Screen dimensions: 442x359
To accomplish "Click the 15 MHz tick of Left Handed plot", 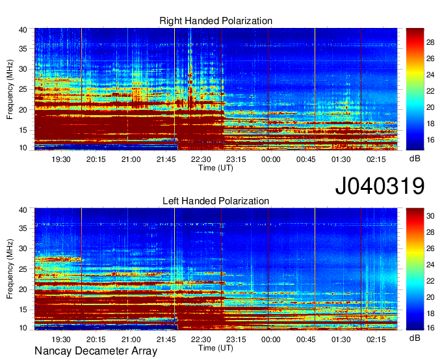I will 23,310.
